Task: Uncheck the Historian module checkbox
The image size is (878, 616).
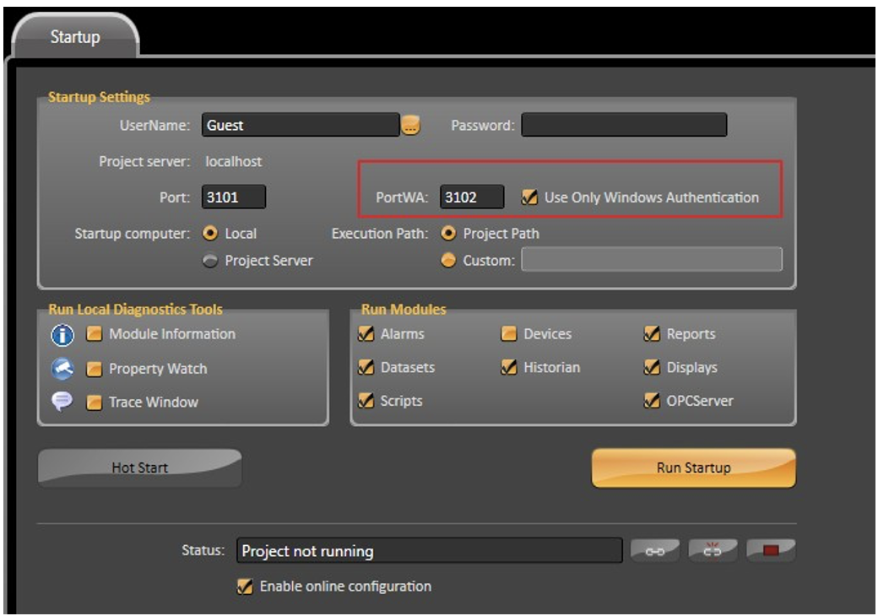Action: (x=508, y=368)
